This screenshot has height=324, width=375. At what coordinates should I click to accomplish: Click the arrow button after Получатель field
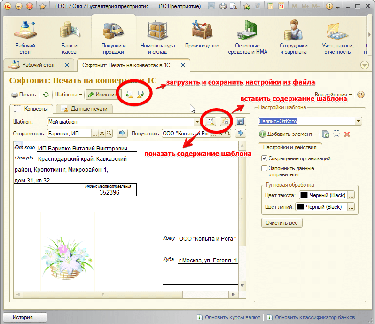240,133
